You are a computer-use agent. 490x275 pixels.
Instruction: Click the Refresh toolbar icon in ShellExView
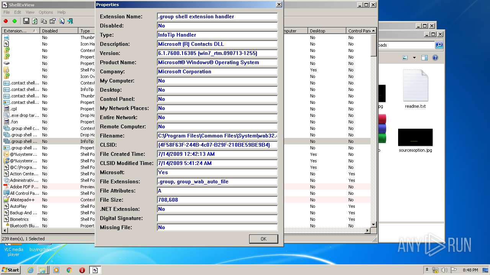(35, 21)
